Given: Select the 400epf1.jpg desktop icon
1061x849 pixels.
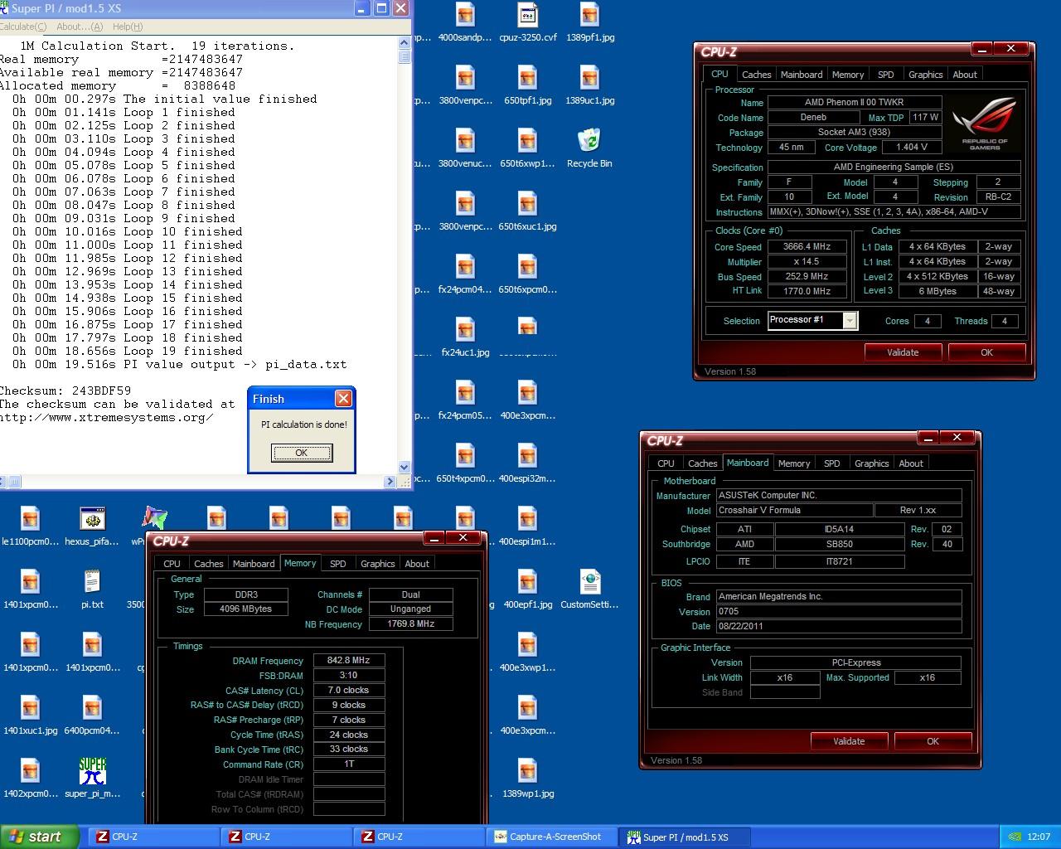Looking at the screenshot, I should pyautogui.click(x=527, y=589).
